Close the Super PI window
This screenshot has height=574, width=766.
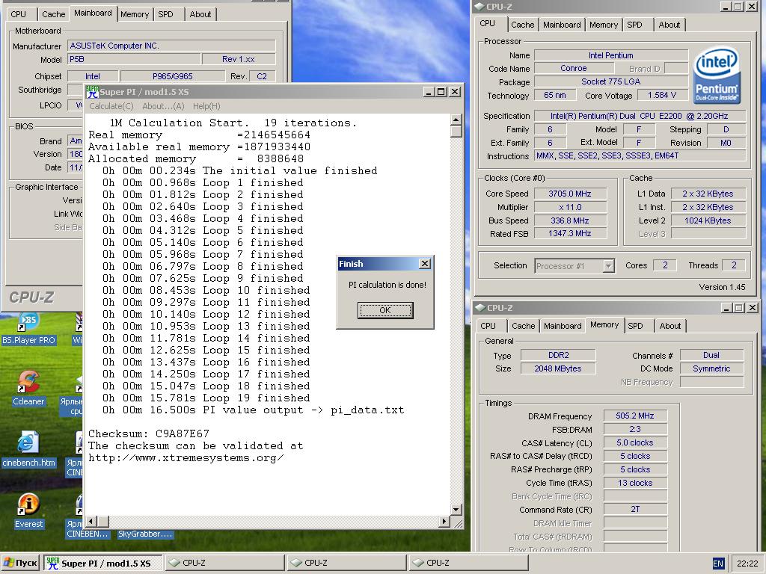click(x=455, y=92)
